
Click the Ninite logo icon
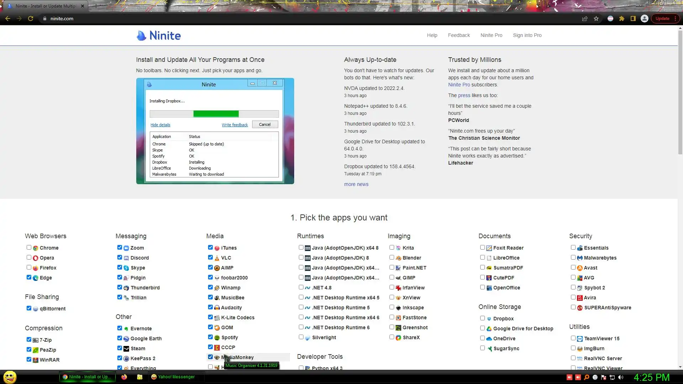click(142, 35)
